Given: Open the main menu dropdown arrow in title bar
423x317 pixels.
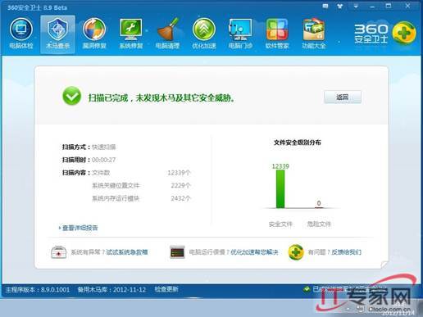Looking at the screenshot, I should pyautogui.click(x=356, y=6).
